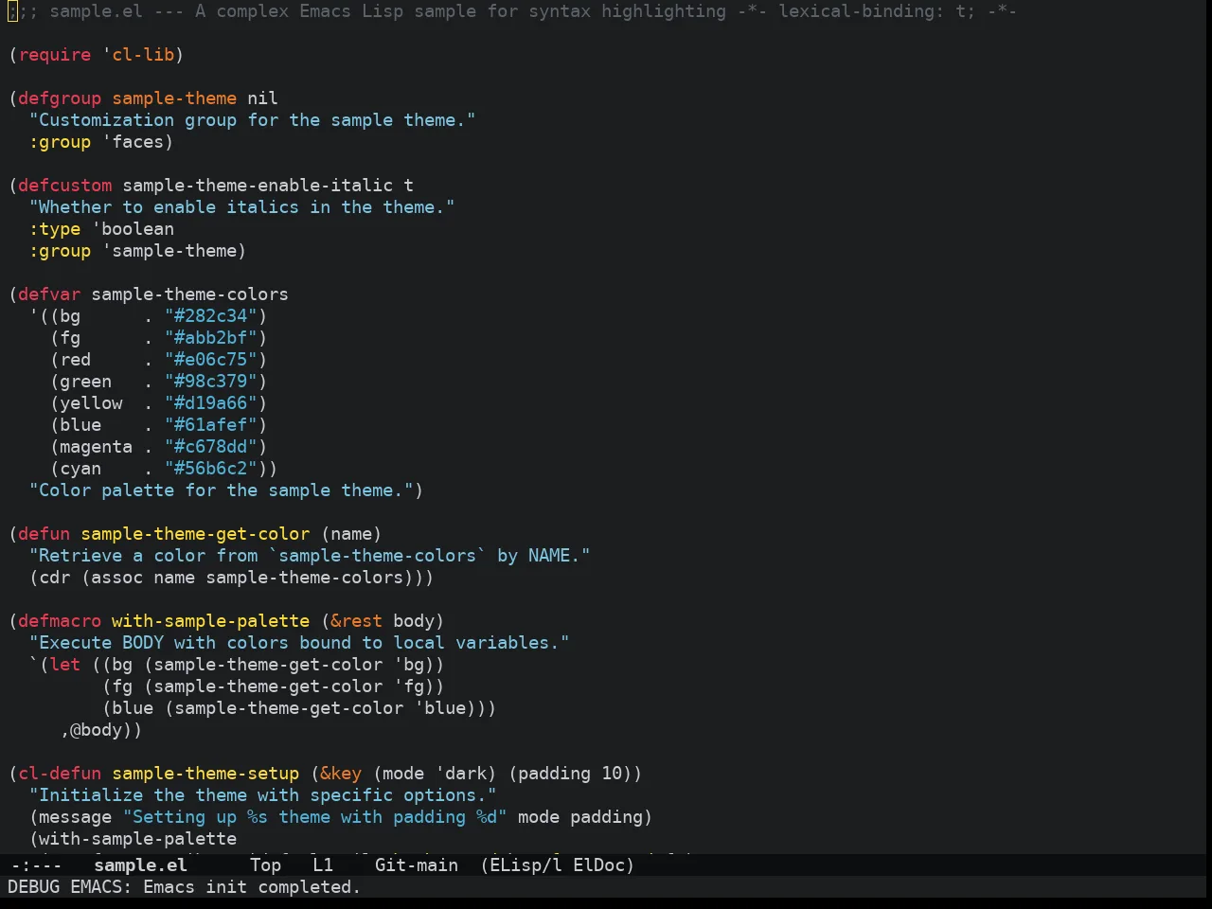Click the 'defun' keyword before sample-theme-get-color

[x=45, y=534]
